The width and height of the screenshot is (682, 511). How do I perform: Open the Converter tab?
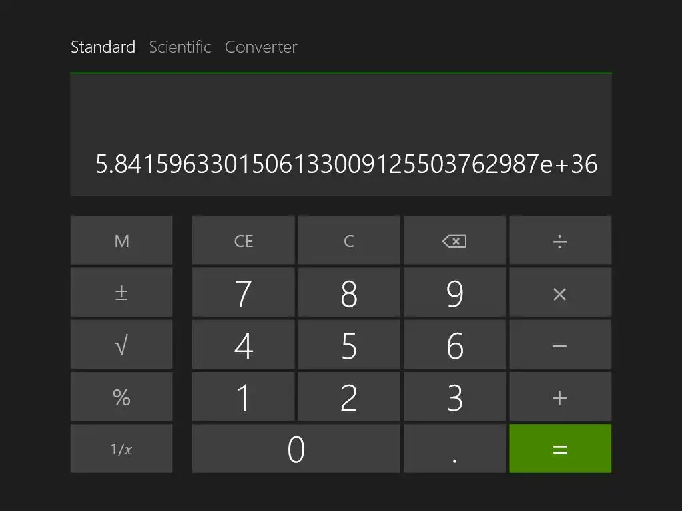pyautogui.click(x=261, y=47)
